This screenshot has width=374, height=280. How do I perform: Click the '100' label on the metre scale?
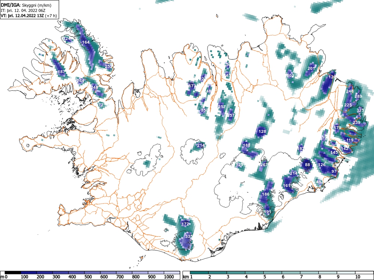click(x=25, y=277)
